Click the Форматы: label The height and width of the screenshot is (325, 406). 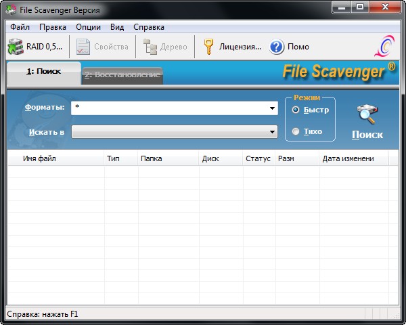coord(45,107)
